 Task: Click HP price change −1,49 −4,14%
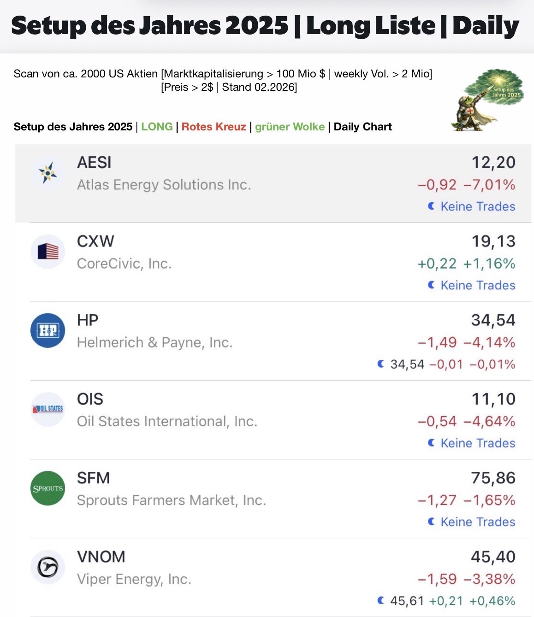point(466,342)
